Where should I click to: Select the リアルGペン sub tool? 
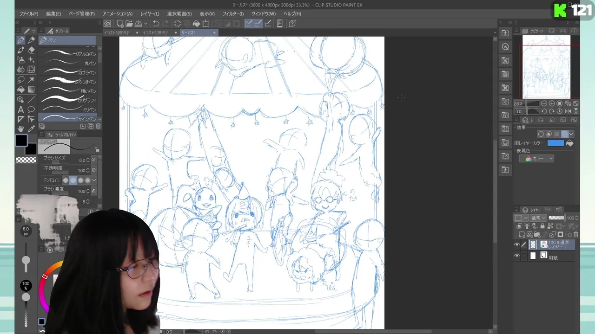[x=68, y=54]
